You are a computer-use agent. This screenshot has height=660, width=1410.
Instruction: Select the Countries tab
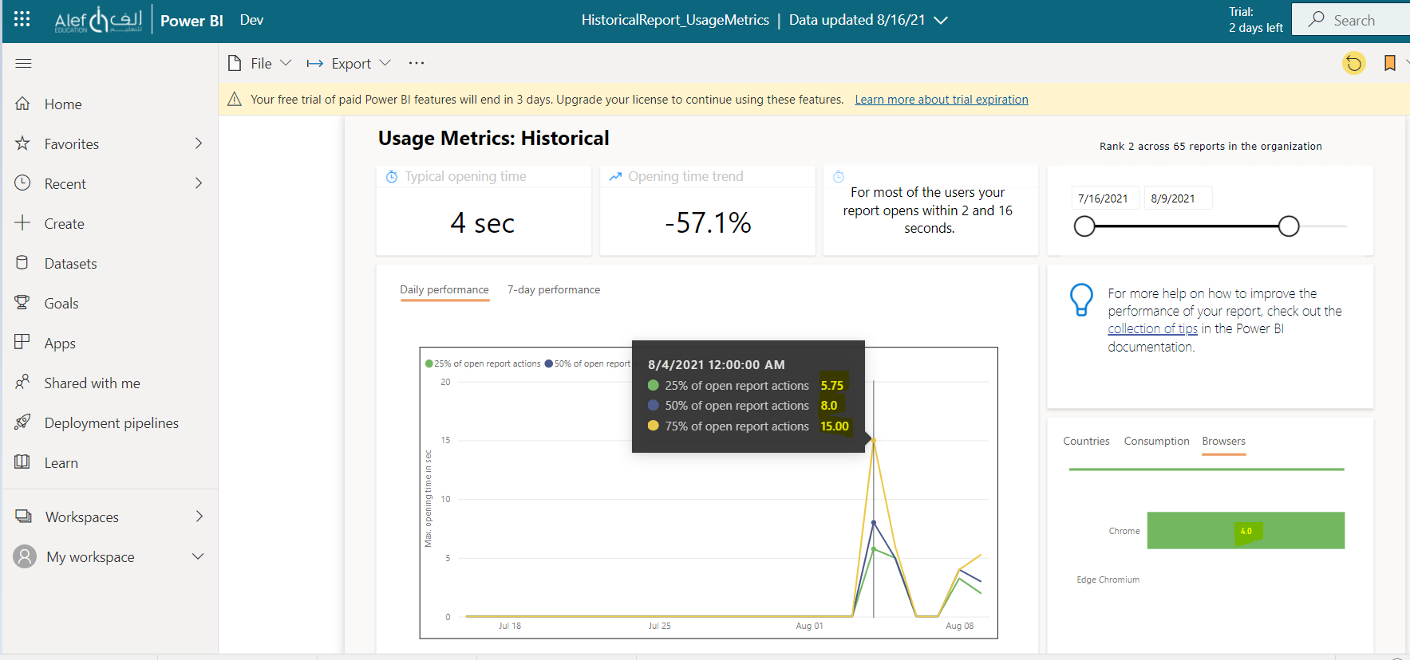click(x=1086, y=441)
